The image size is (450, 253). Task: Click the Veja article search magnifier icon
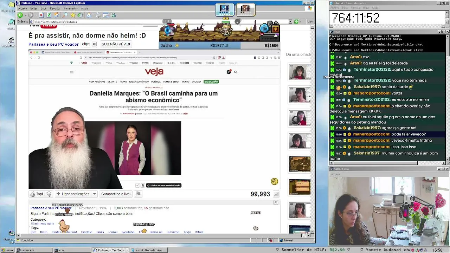tap(236, 72)
